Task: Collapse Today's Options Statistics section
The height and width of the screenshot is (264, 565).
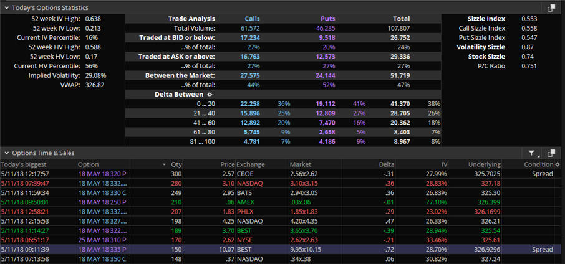Action: click(x=6, y=7)
